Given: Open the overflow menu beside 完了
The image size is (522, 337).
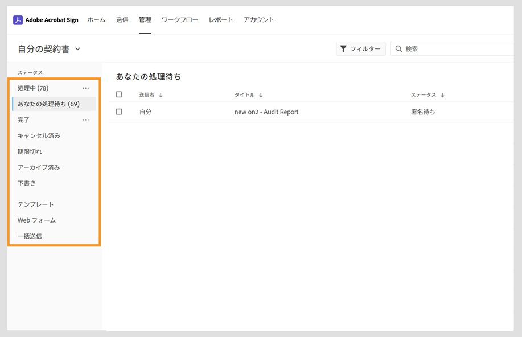Looking at the screenshot, I should [86, 120].
